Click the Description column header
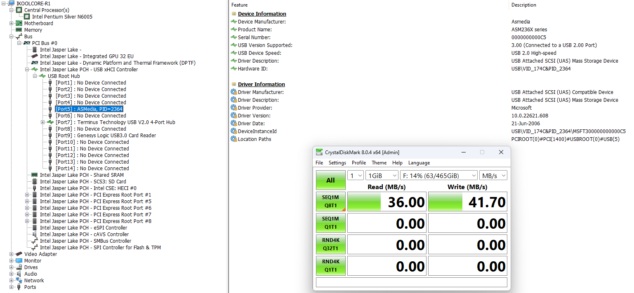The height and width of the screenshot is (293, 634). point(524,5)
